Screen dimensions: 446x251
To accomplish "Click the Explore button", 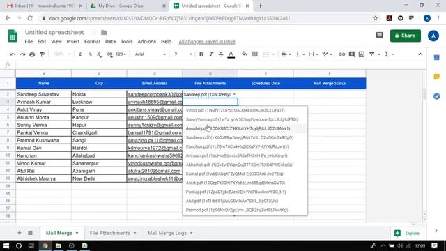I will pyautogui.click(x=407, y=233).
